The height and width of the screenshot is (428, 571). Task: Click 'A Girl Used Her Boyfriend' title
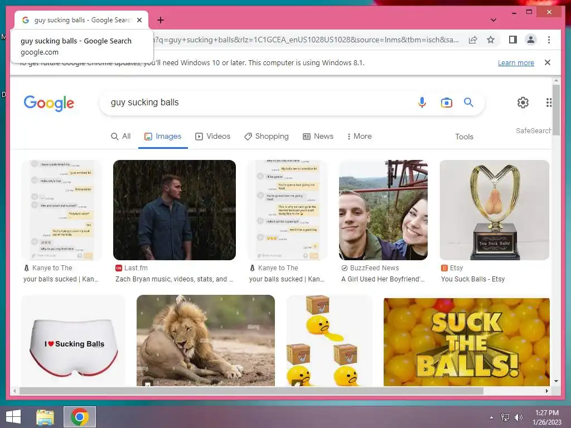pos(383,279)
